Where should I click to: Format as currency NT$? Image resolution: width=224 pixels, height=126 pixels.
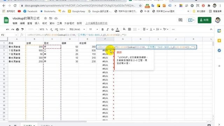click(x=42, y=29)
